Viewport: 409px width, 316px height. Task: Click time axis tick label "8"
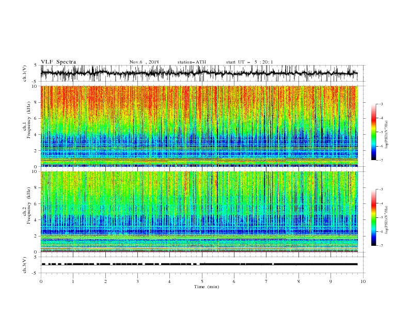pyautogui.click(x=298, y=281)
